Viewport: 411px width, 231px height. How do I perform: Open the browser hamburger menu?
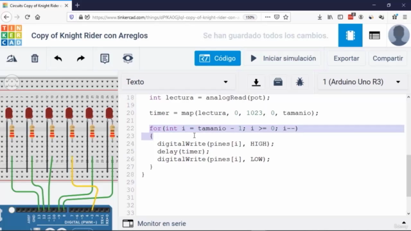coord(405,17)
